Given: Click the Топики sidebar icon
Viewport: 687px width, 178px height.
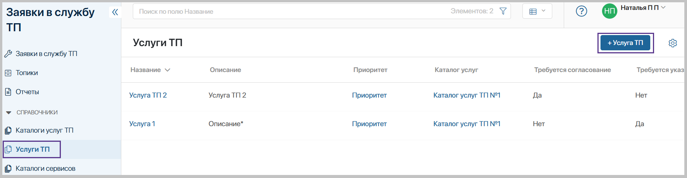Looking at the screenshot, I should pyautogui.click(x=8, y=73).
